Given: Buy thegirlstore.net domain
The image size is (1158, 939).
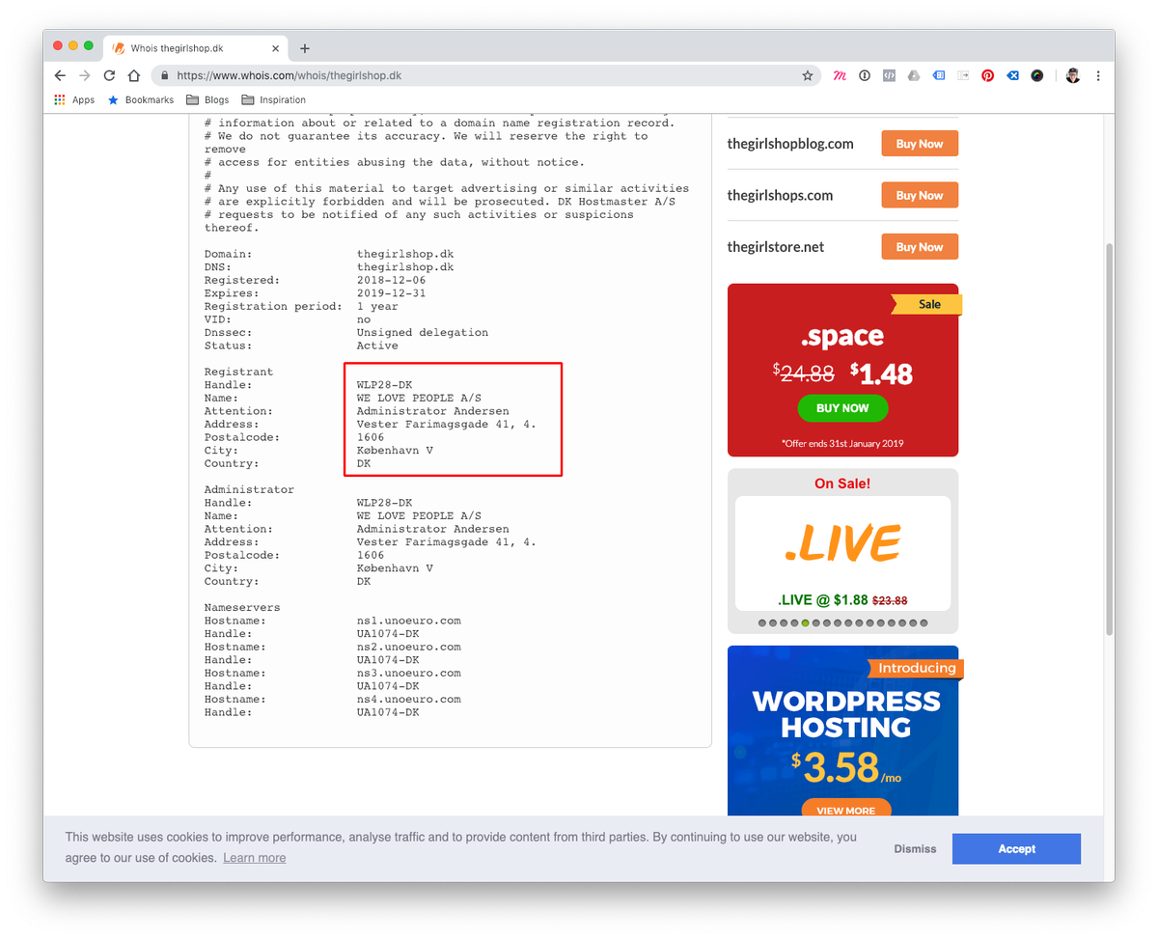Looking at the screenshot, I should pyautogui.click(x=920, y=247).
